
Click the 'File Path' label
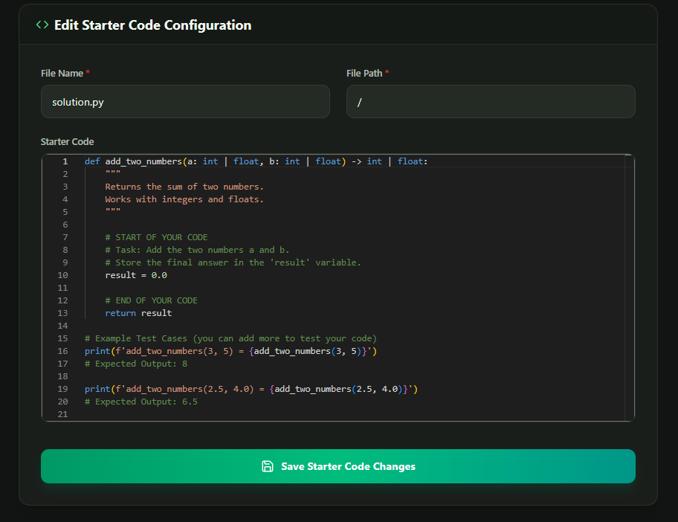[x=364, y=73]
